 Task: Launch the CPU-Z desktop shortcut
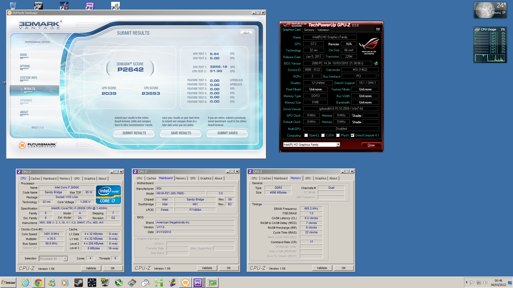point(90,6)
